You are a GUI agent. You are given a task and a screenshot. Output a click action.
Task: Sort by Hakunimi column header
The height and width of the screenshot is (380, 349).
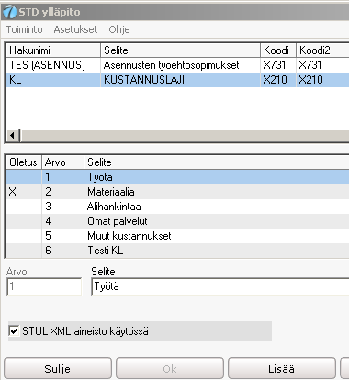tap(53, 50)
